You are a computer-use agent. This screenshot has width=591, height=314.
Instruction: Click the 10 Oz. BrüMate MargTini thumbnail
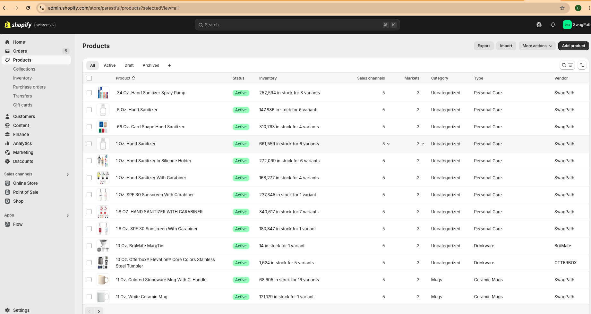point(103,246)
